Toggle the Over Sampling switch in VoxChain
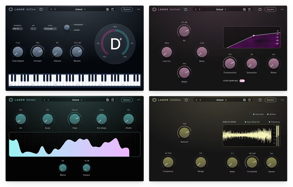The width and height of the screenshot is (293, 187). [x=242, y=81]
